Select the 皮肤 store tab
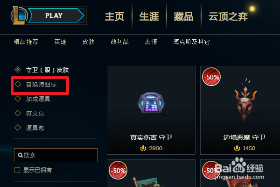The width and height of the screenshot is (280, 187). coord(88,42)
